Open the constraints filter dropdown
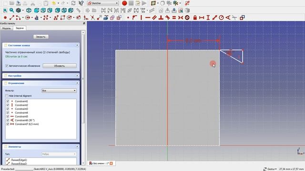 (59, 91)
